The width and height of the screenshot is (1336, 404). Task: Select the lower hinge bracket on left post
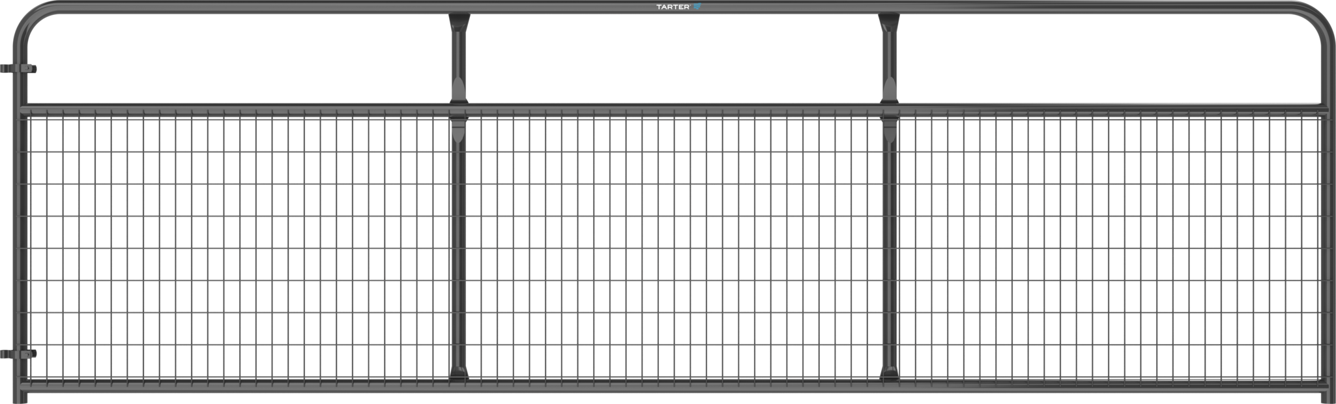coord(18,353)
